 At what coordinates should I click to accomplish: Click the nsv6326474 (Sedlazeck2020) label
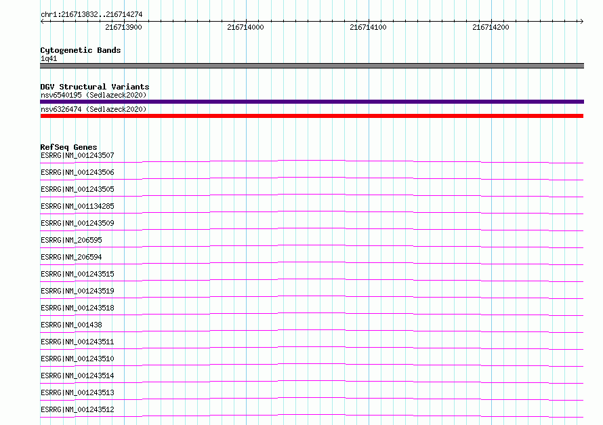(x=93, y=109)
